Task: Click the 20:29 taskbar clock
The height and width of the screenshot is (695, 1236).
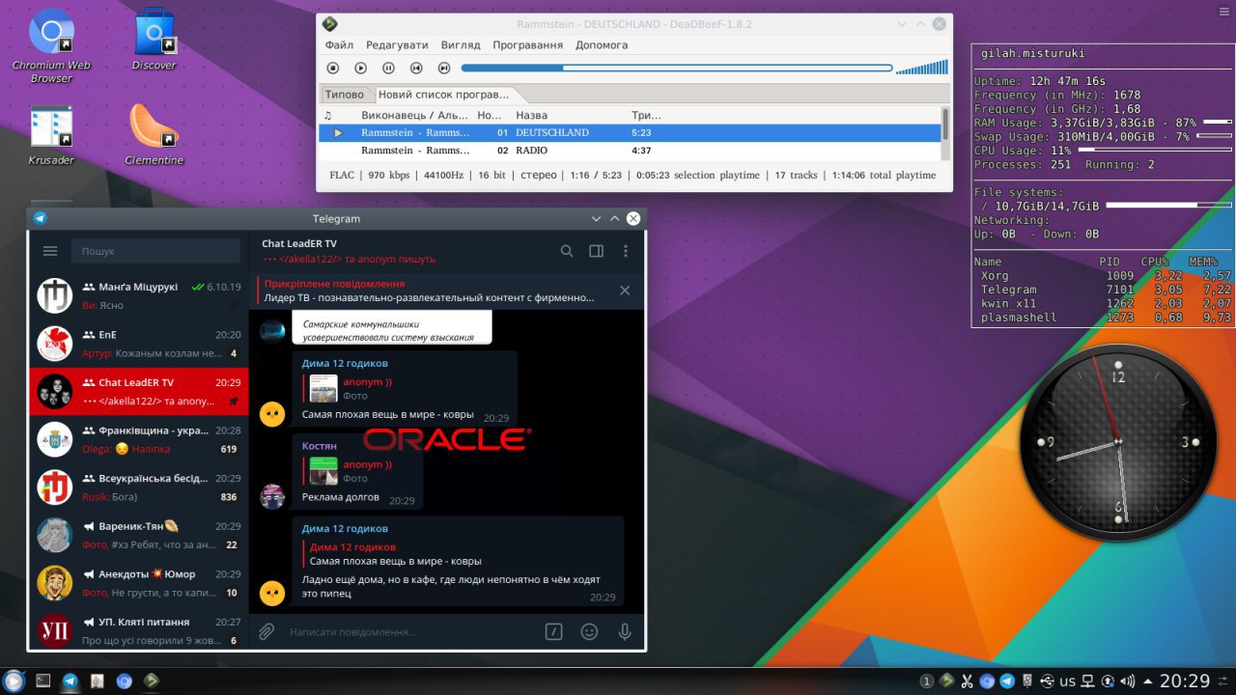Action: [x=1185, y=681]
